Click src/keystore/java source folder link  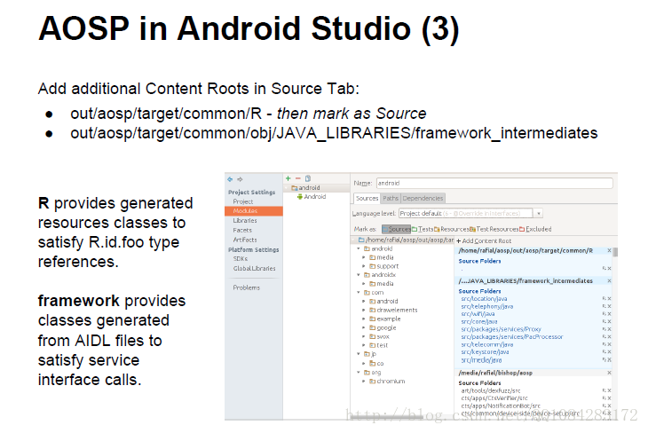485,352
